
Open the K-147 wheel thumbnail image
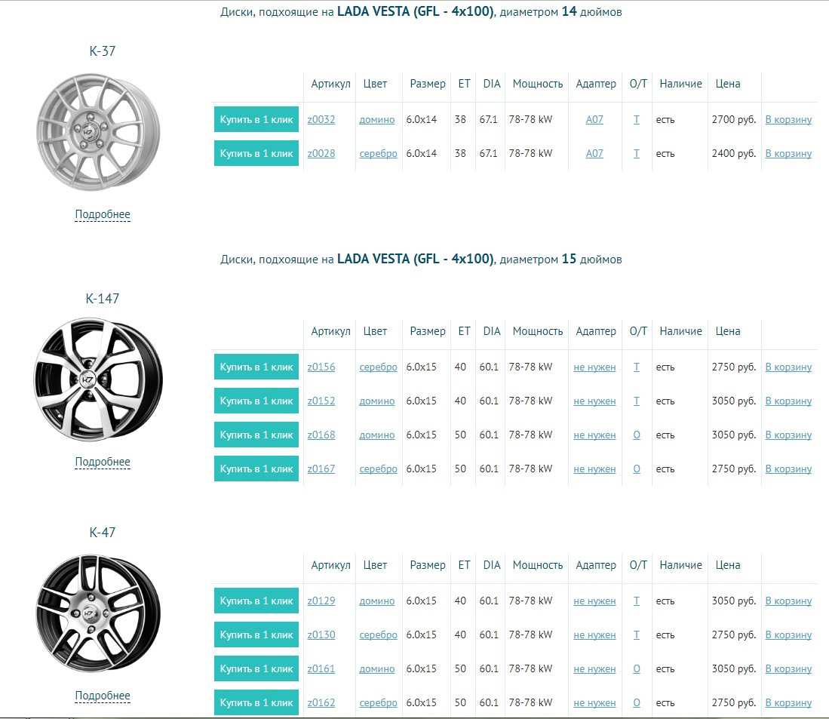coord(98,379)
